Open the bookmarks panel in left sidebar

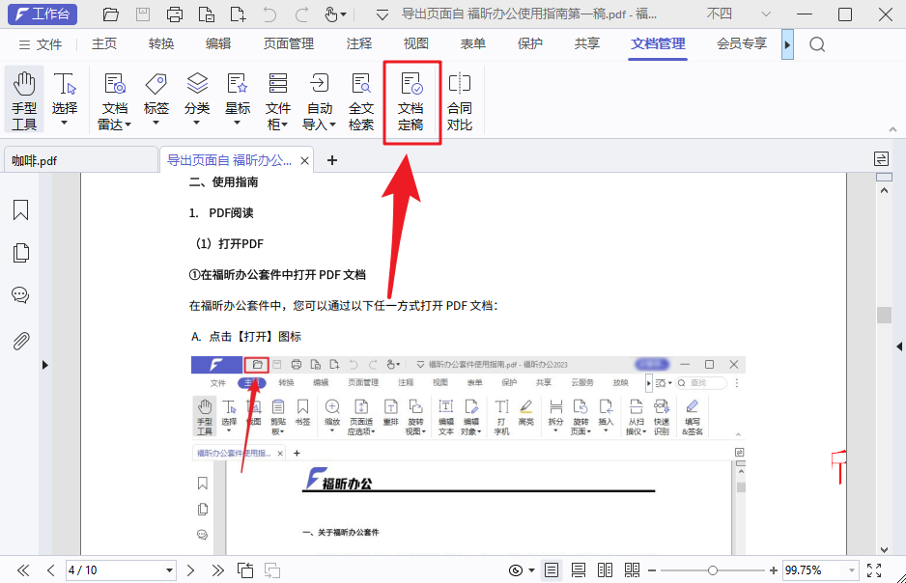20,210
